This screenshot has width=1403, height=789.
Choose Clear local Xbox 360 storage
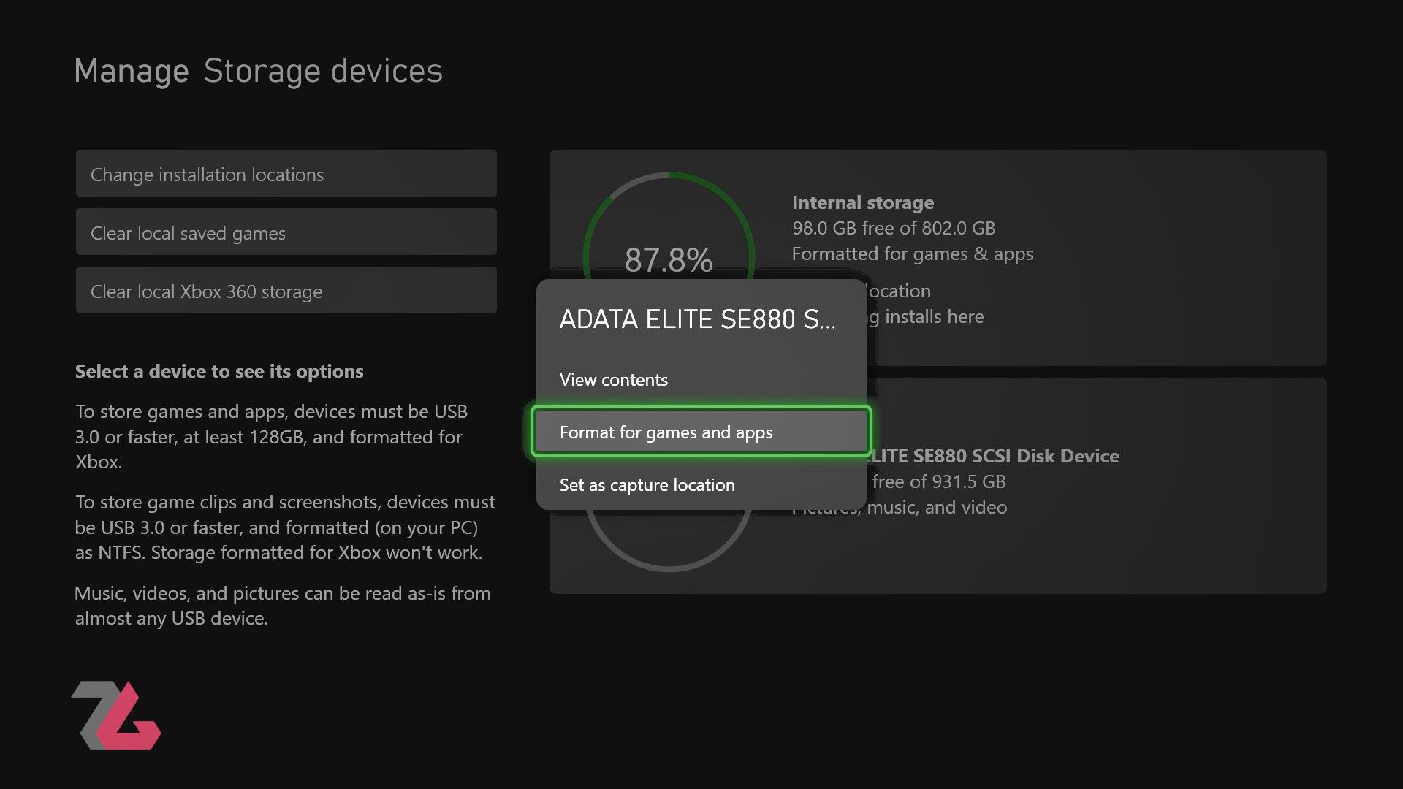click(x=286, y=291)
